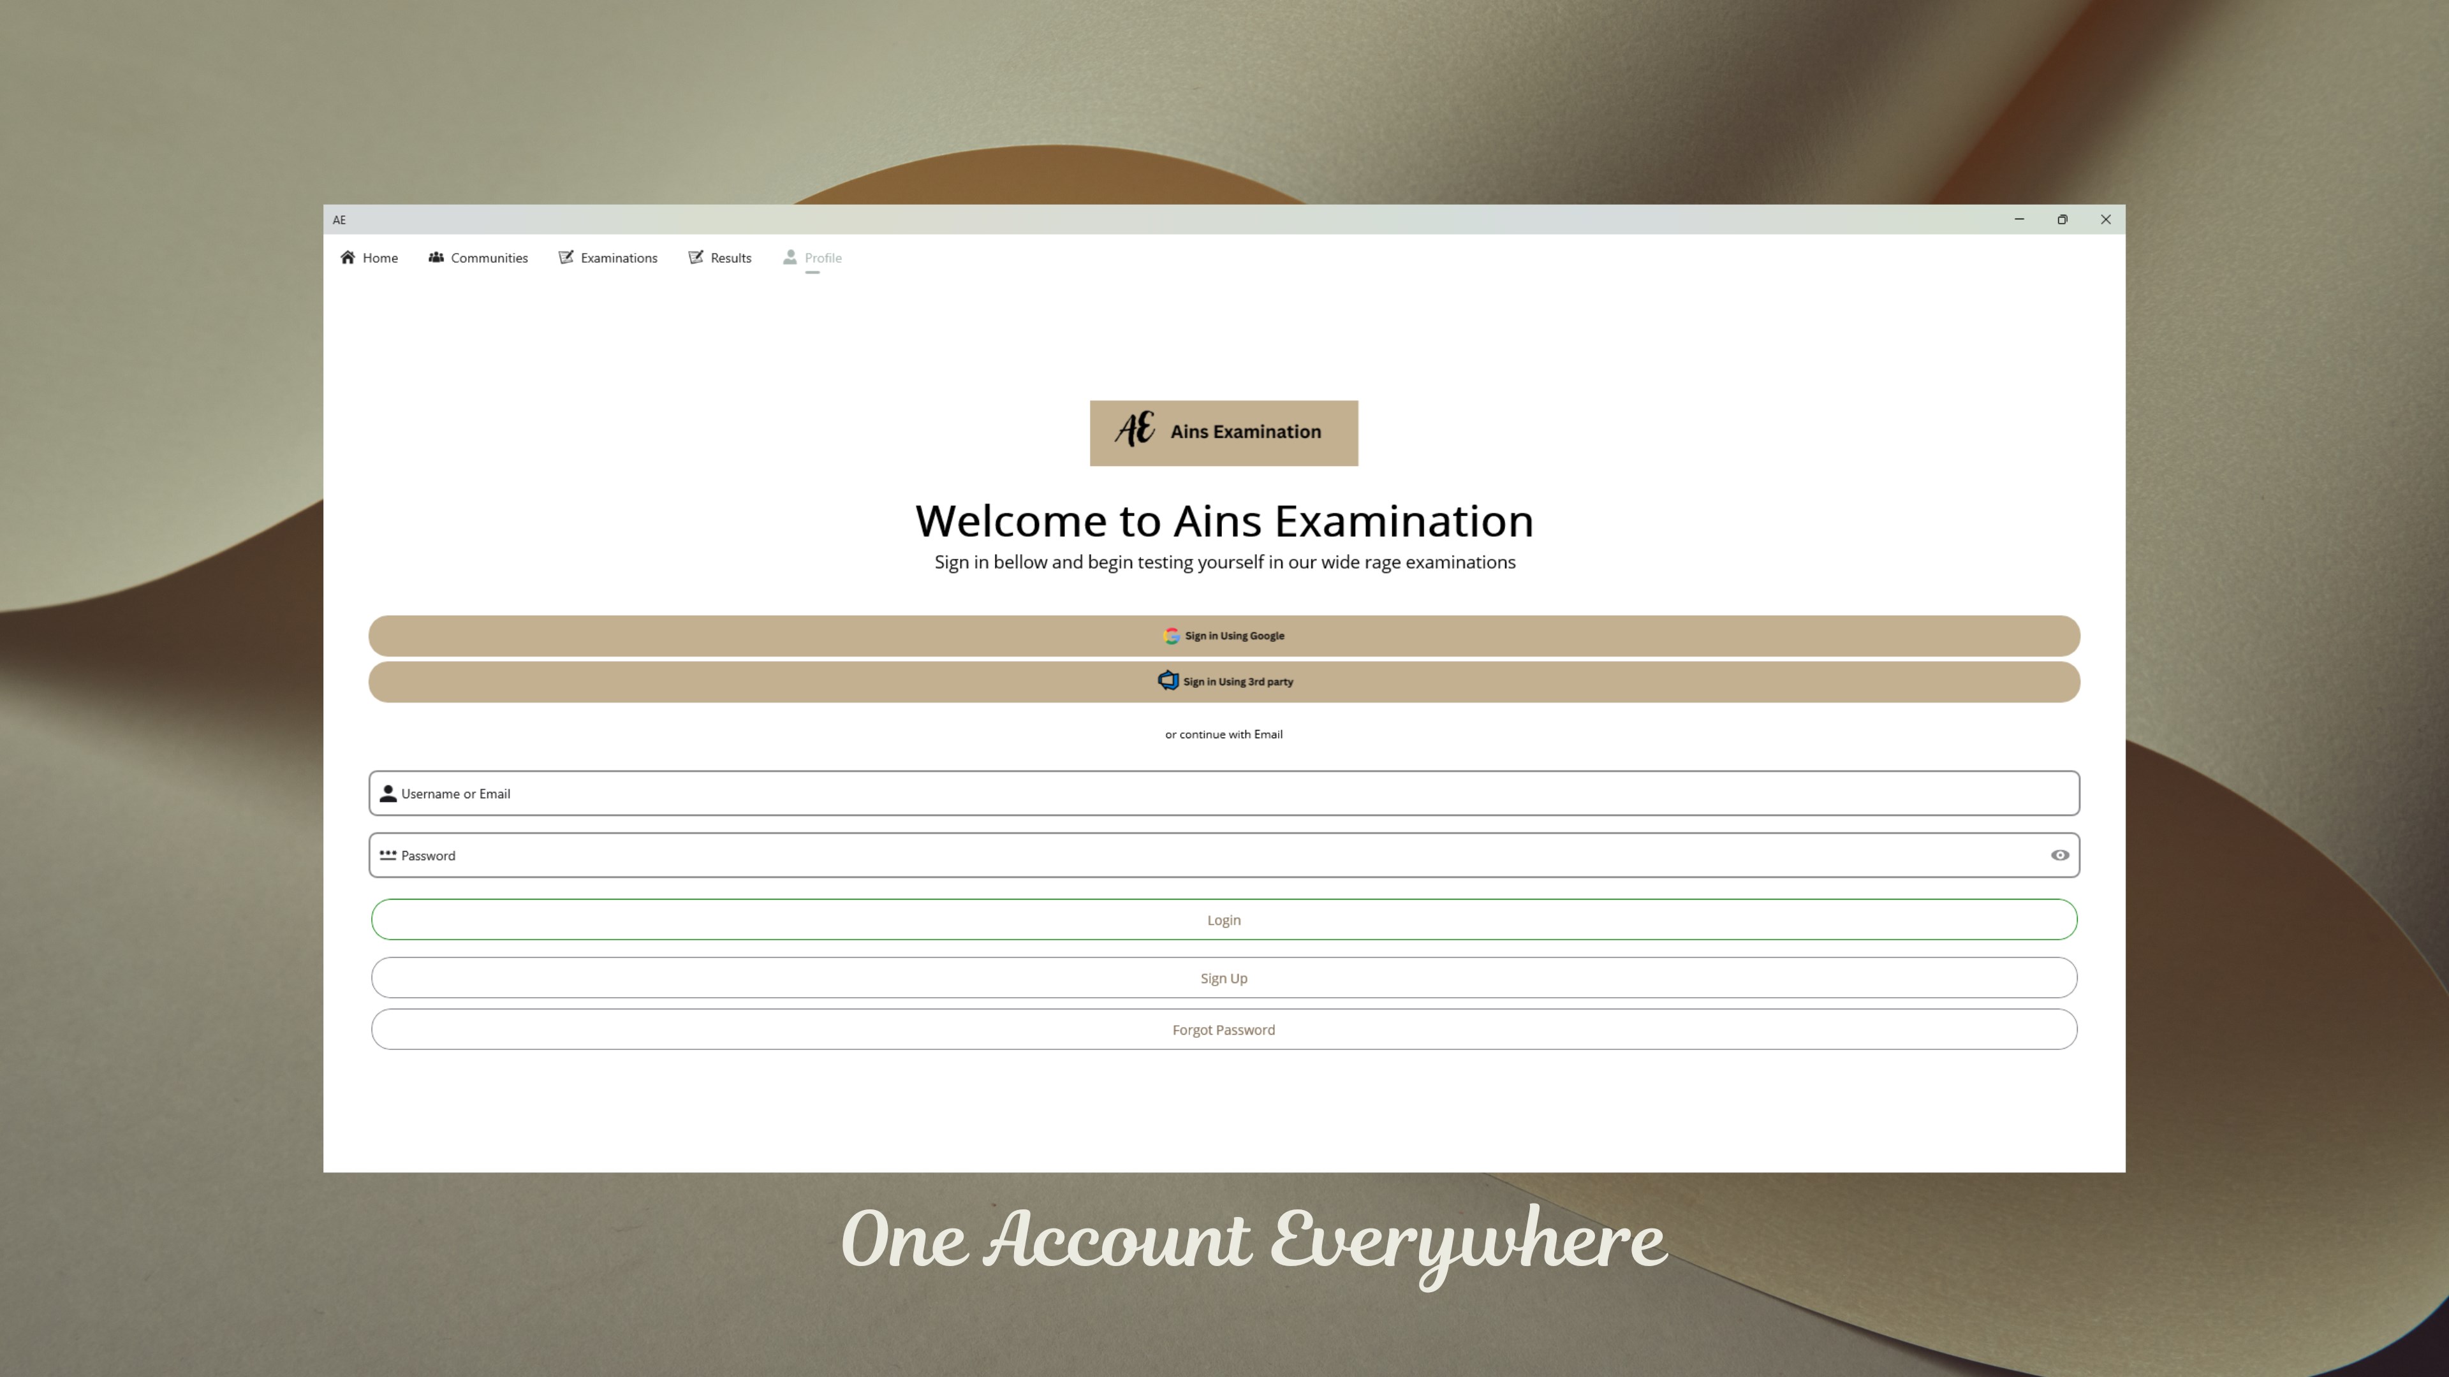Go to the Results tab
This screenshot has height=1377, width=2449.
pos(730,258)
